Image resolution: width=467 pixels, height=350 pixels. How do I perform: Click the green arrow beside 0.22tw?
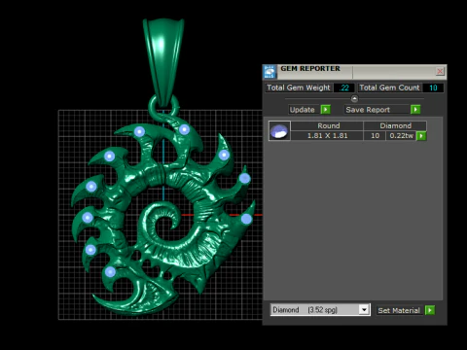[421, 136]
